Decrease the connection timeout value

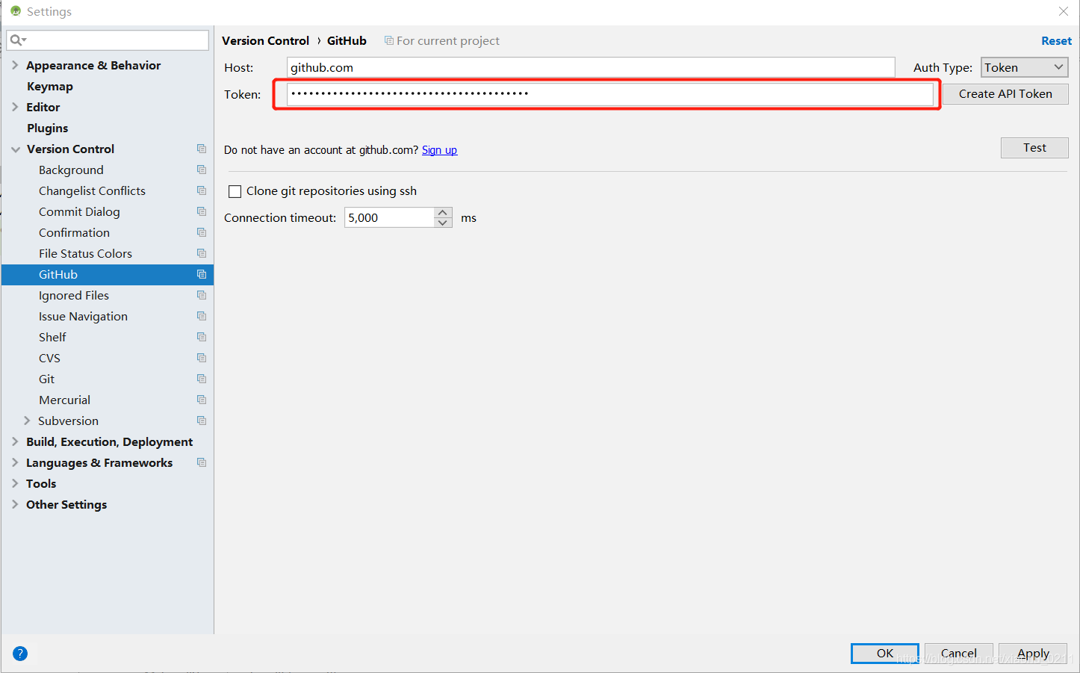(443, 223)
